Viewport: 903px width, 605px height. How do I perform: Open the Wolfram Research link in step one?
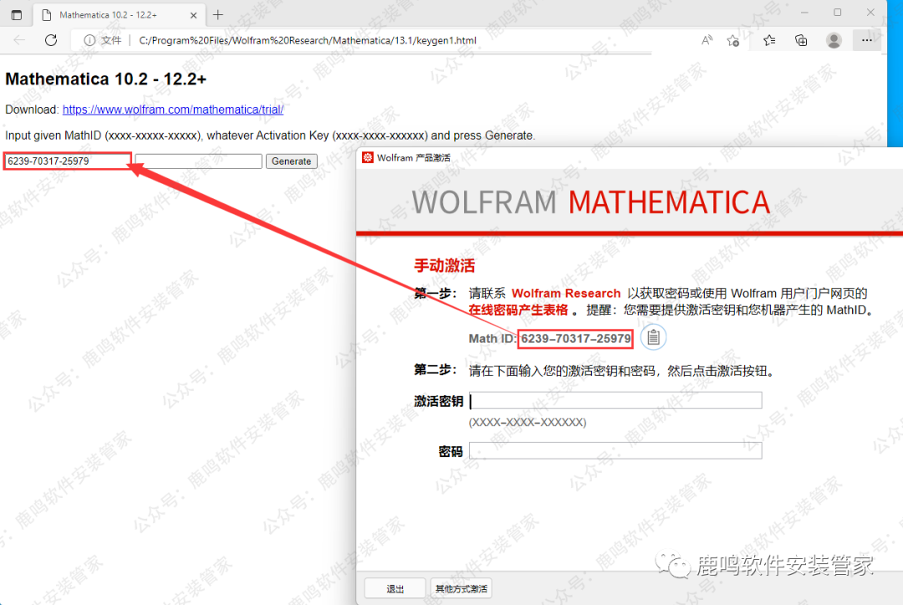pos(566,293)
